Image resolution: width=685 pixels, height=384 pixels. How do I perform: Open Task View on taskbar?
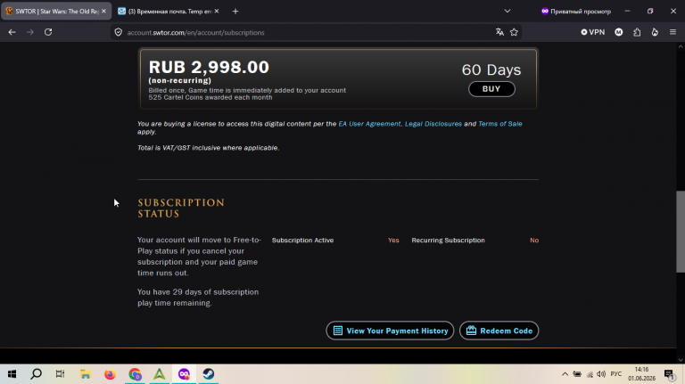pyautogui.click(x=61, y=374)
